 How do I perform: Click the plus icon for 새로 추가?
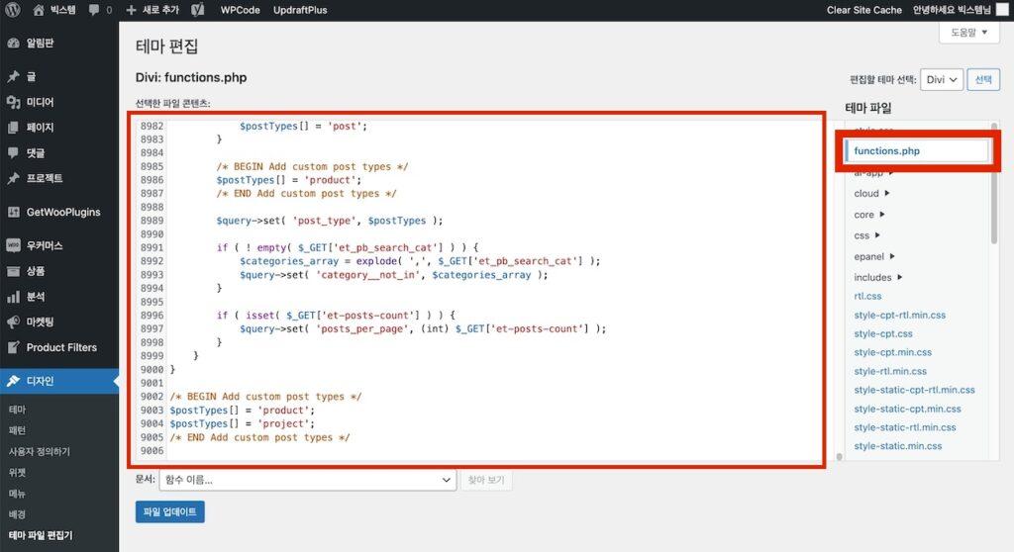(132, 10)
